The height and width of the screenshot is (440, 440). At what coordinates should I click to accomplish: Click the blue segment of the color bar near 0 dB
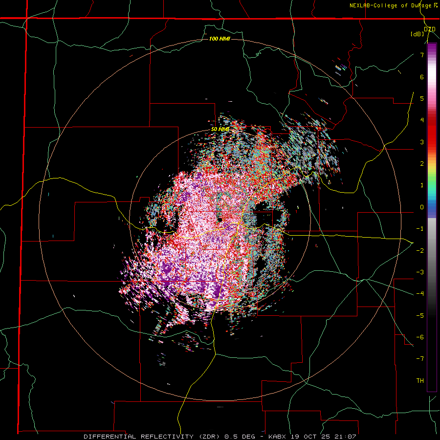click(x=432, y=208)
